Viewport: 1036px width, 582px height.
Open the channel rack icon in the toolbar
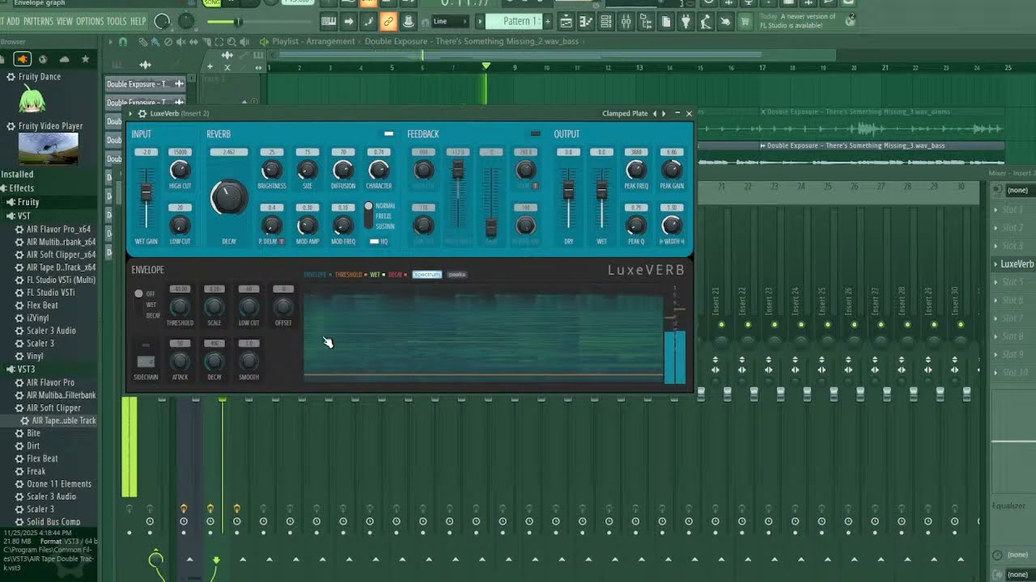click(x=605, y=22)
